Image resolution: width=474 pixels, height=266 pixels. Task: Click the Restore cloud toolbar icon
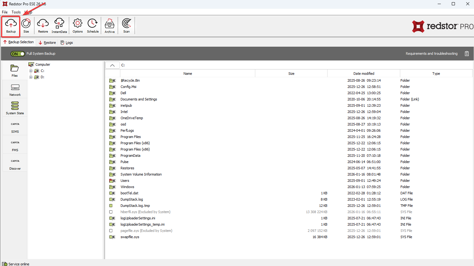[x=43, y=26]
